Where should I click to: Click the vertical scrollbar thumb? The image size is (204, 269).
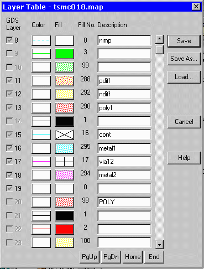[159, 49]
